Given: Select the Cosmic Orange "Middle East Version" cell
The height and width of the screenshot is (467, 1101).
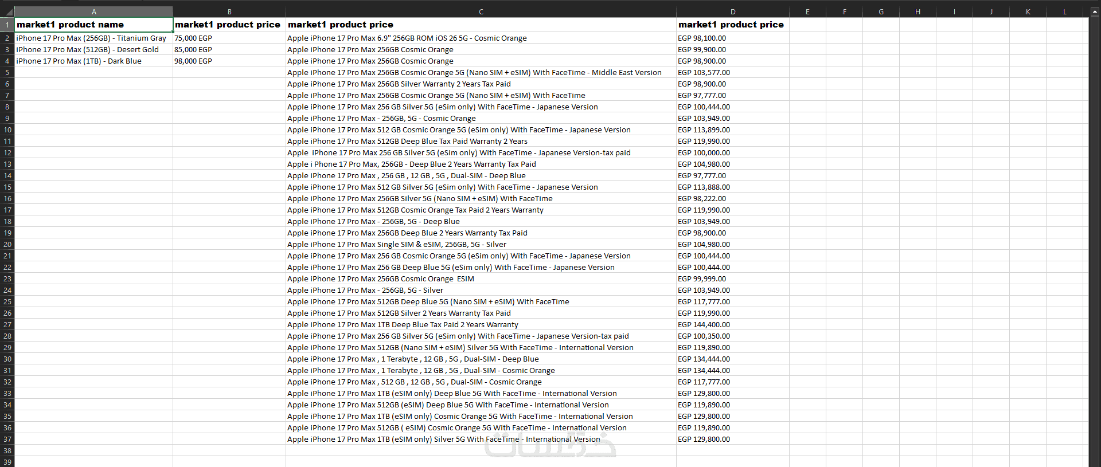Looking at the screenshot, I should point(481,72).
